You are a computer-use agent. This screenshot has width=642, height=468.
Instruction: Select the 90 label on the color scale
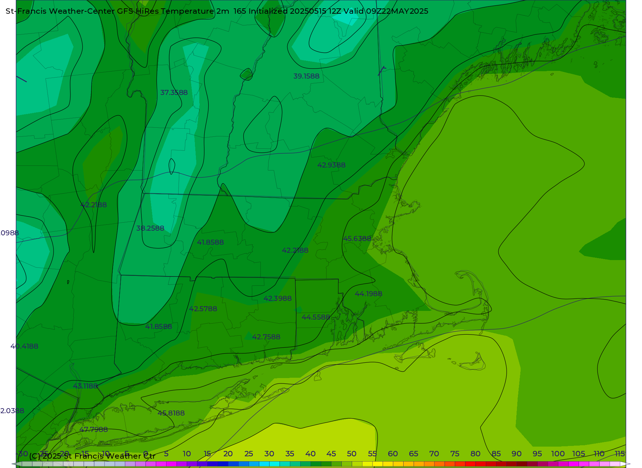517,454
